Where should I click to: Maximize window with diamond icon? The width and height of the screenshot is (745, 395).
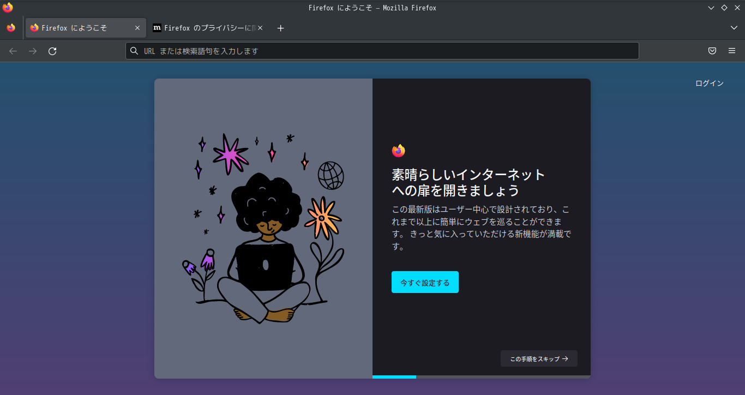[724, 8]
